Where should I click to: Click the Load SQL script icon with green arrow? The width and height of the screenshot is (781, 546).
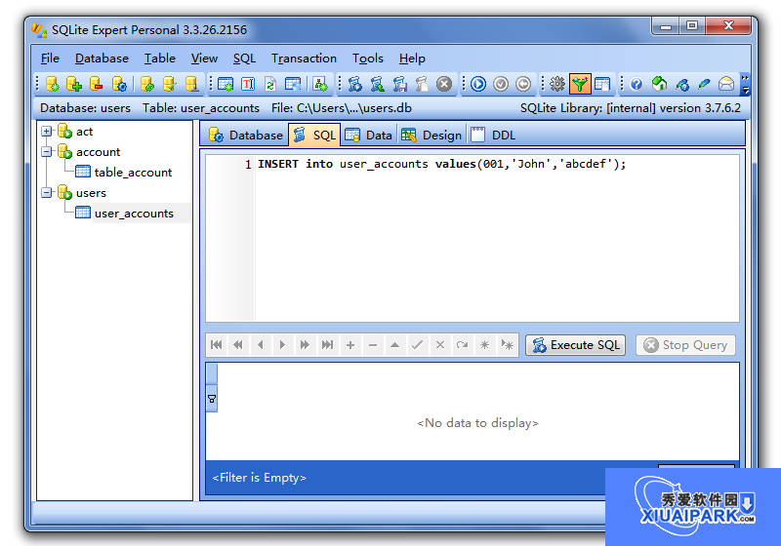coord(377,84)
